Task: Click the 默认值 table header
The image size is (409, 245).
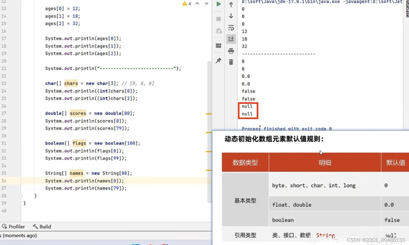Action: click(395, 163)
